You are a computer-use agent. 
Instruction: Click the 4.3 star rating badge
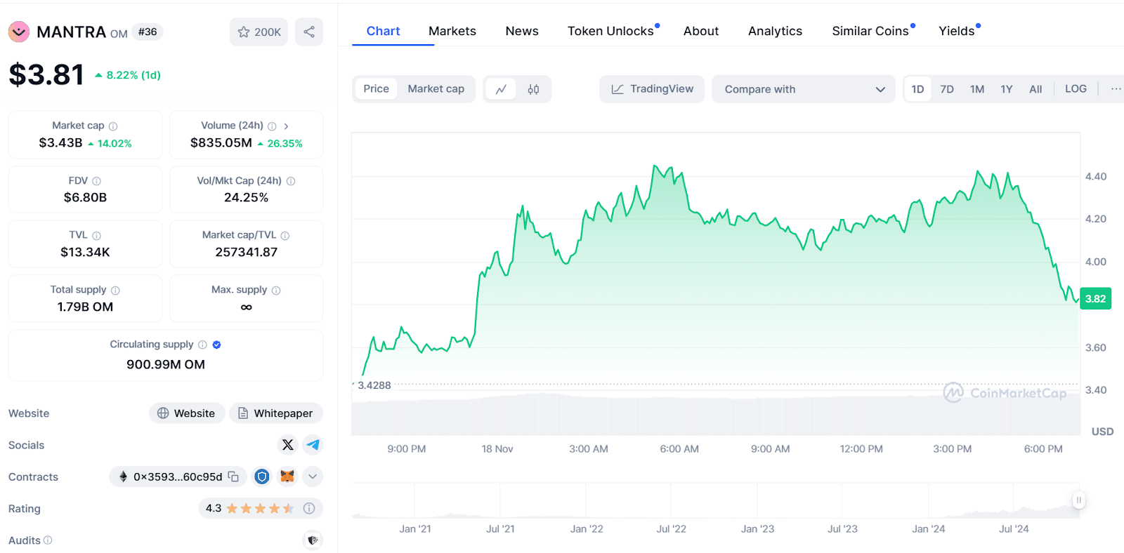(x=261, y=508)
